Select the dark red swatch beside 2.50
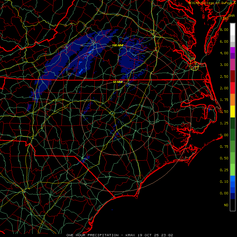237x237 pixels. (x=233, y=76)
